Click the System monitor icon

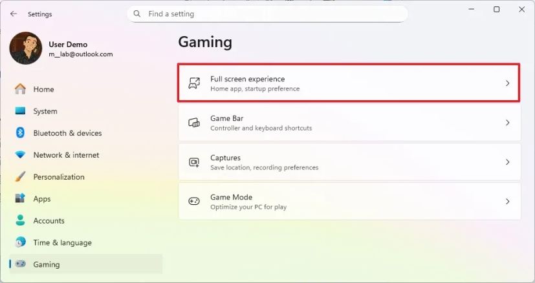pos(20,111)
